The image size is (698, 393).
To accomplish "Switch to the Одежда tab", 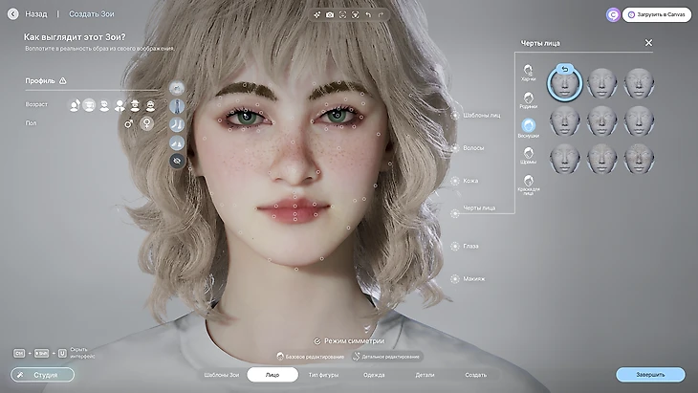I will tap(376, 375).
